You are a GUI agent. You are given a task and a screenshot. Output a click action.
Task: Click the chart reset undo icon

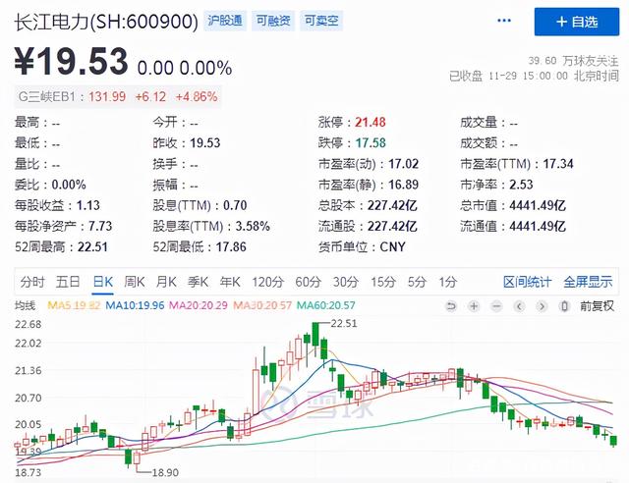451,306
